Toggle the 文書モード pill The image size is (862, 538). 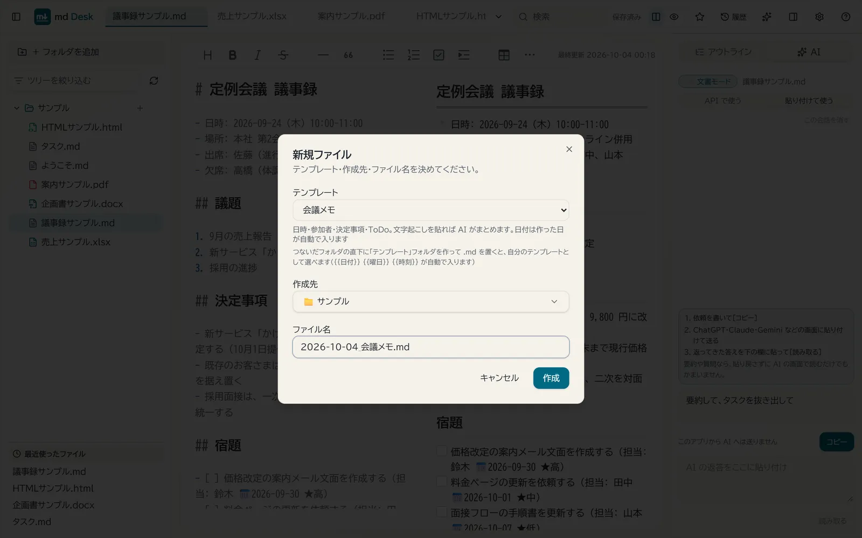point(708,81)
